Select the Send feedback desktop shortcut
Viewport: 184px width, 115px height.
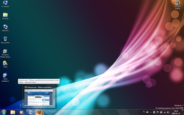pos(5,77)
